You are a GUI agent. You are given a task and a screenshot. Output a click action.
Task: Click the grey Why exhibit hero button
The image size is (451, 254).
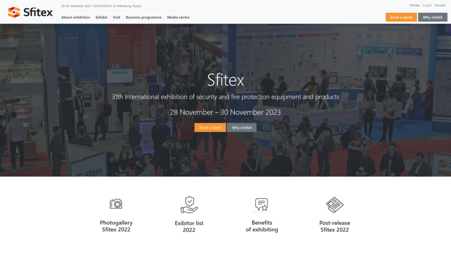tap(242, 127)
